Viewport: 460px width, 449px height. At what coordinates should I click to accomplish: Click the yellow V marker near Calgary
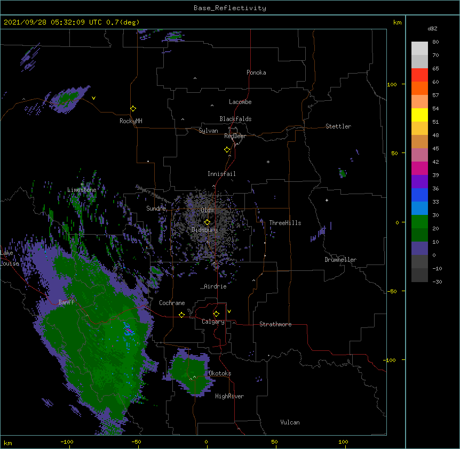(x=229, y=311)
